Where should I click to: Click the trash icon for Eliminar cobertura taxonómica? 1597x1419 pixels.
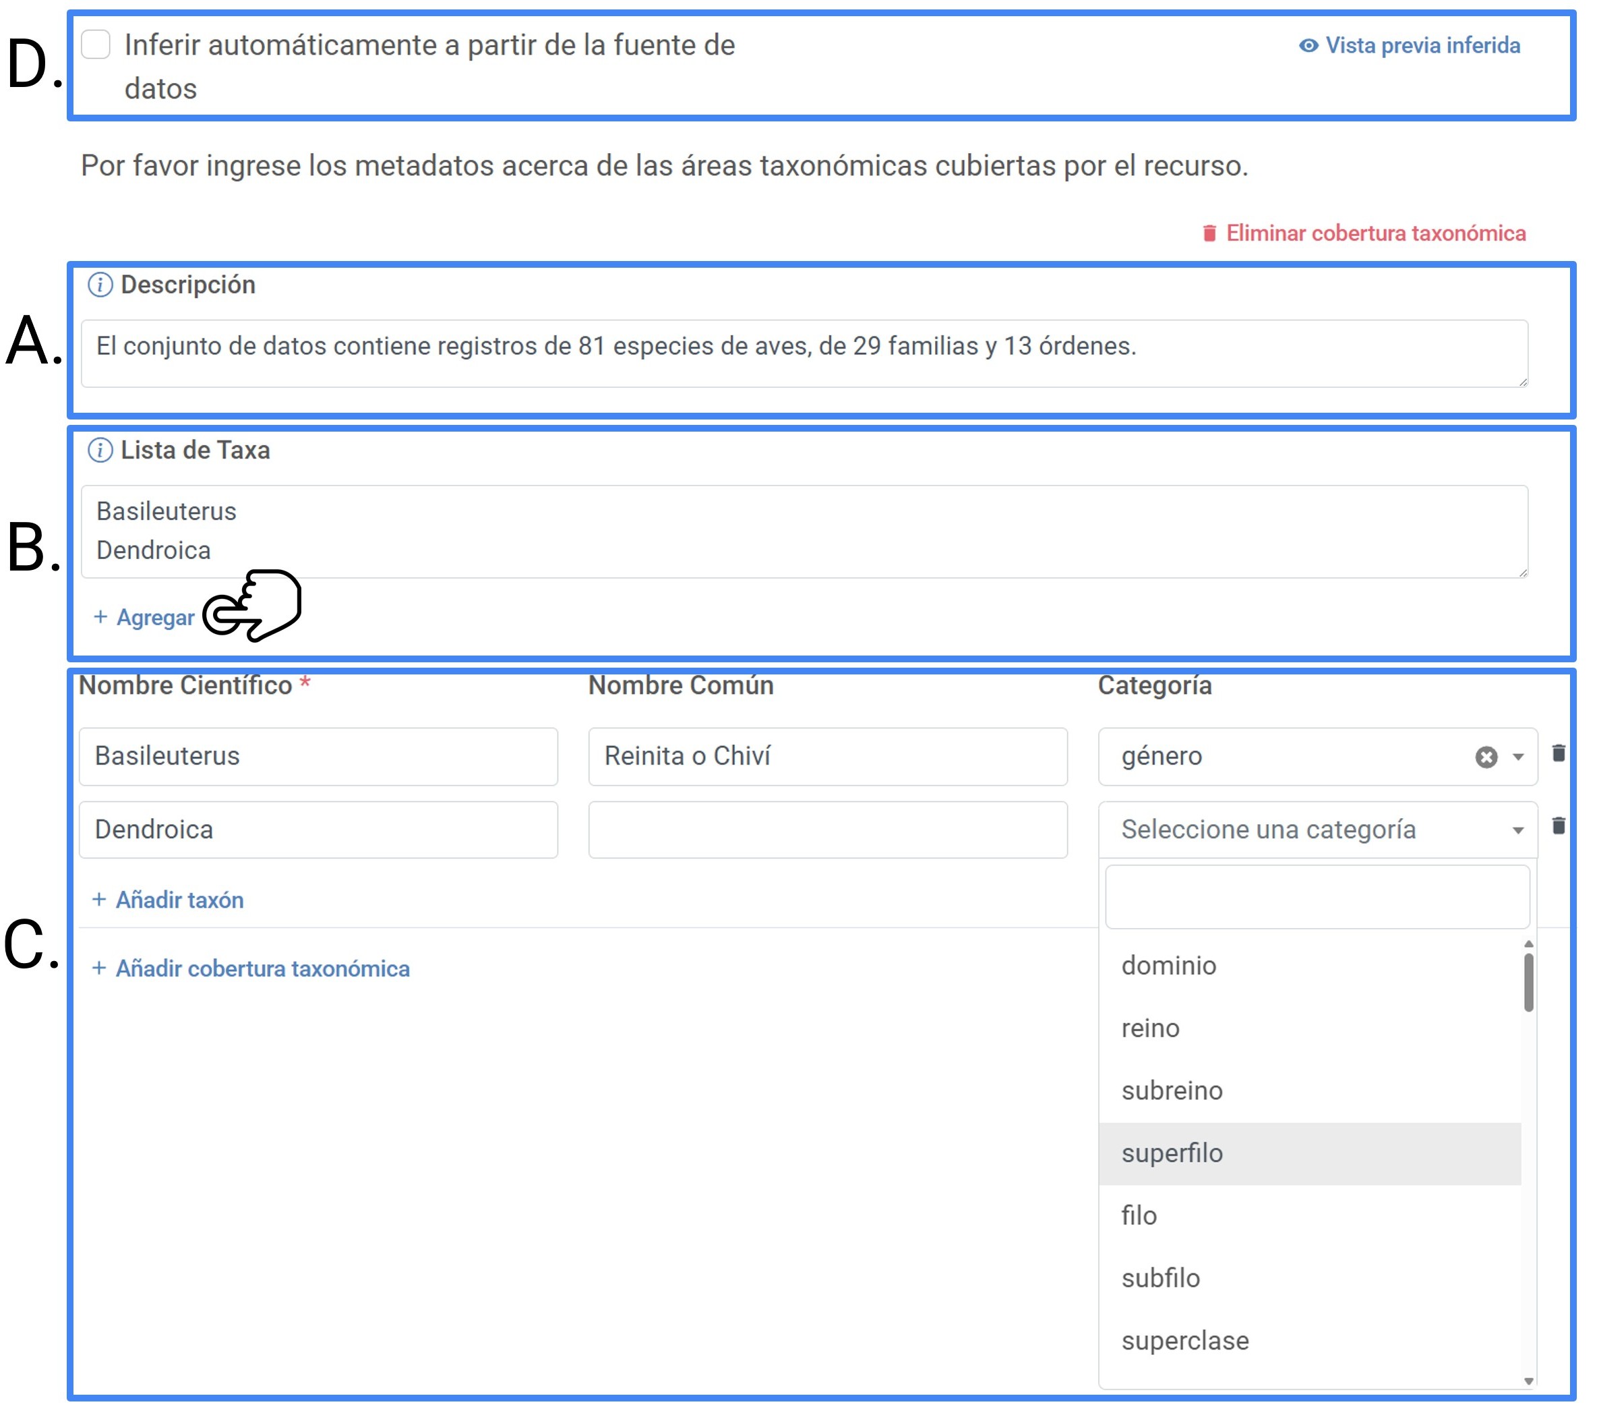click(1209, 233)
